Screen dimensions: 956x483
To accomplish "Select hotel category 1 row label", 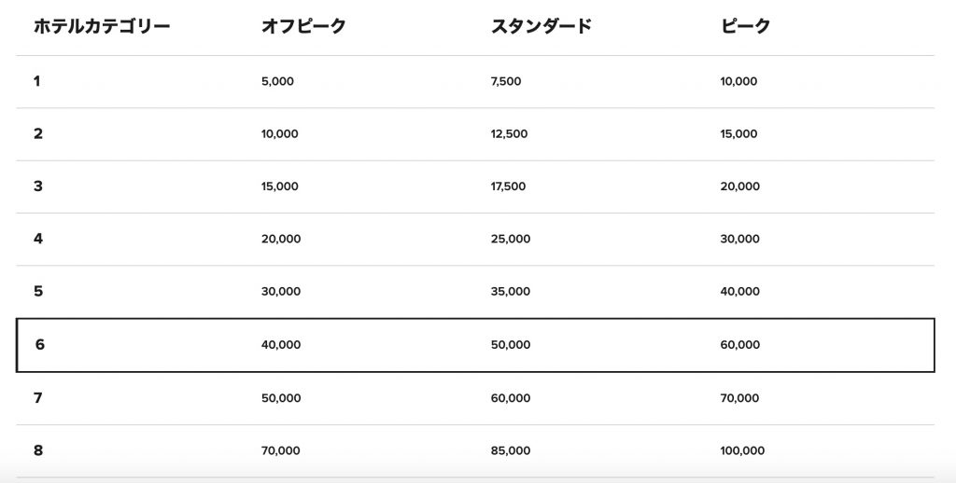I will 37,81.
